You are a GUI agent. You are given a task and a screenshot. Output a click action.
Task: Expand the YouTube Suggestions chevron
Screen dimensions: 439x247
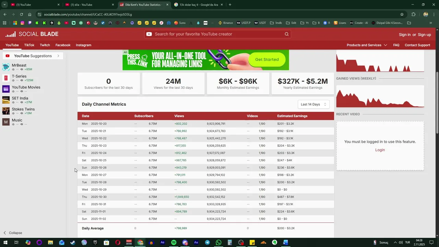click(58, 56)
